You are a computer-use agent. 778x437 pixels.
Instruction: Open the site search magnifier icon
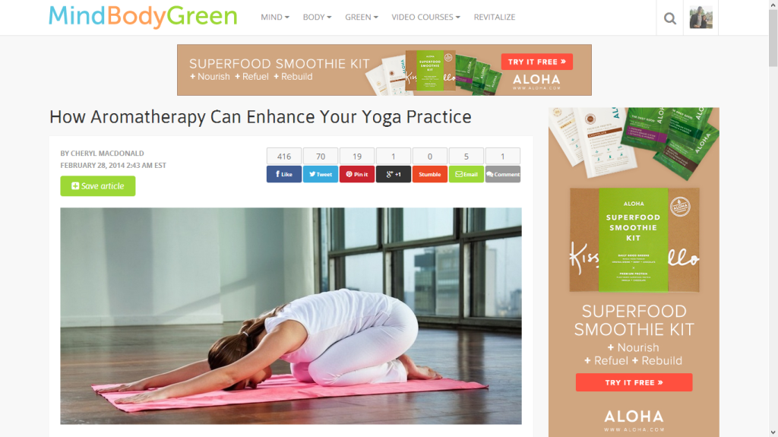[670, 18]
